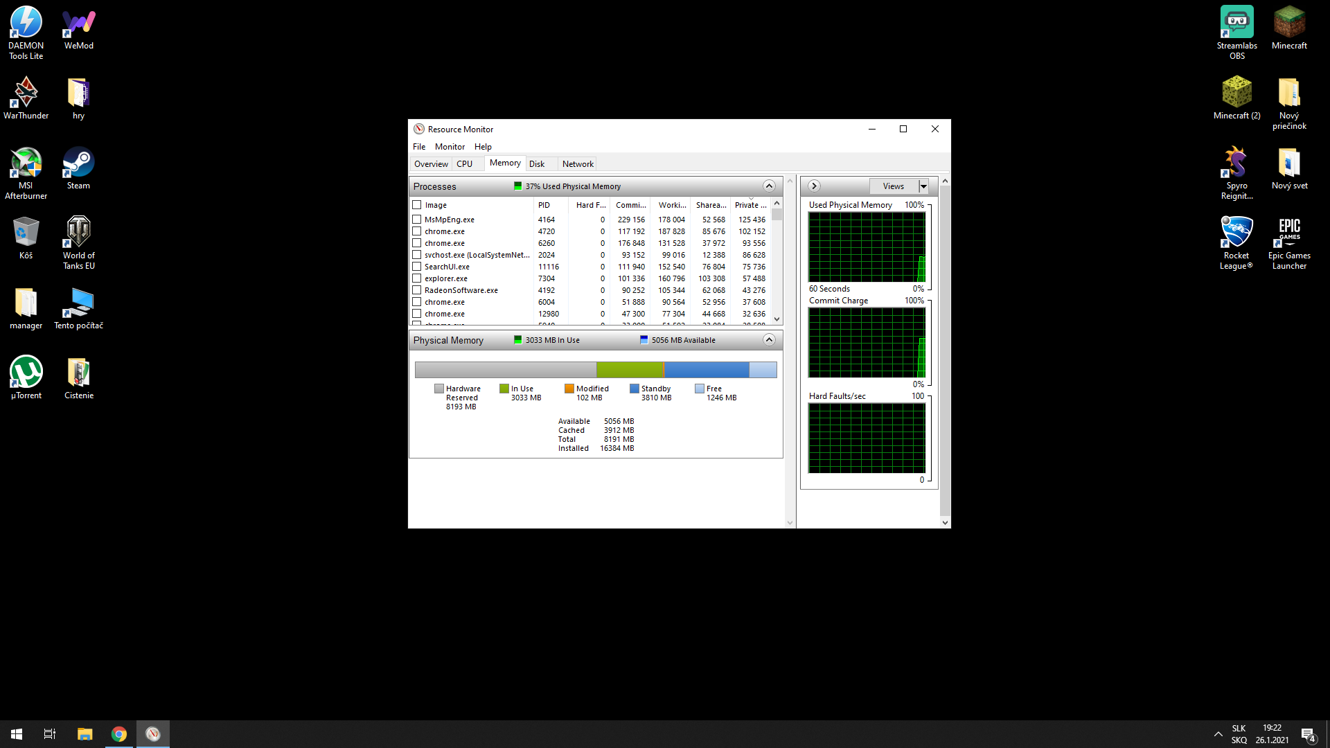Open the Views dropdown arrow
Screen dimensions: 1330x748
click(x=923, y=186)
